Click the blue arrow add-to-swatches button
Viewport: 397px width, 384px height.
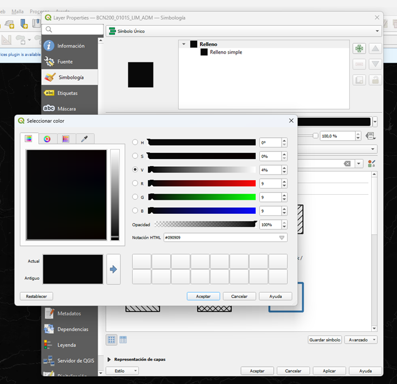114,269
